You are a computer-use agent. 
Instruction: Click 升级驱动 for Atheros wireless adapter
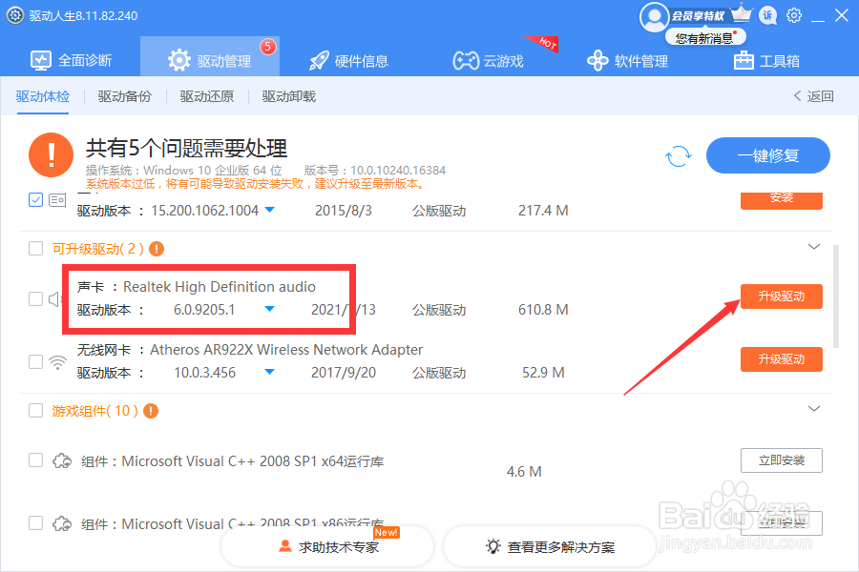tap(781, 359)
